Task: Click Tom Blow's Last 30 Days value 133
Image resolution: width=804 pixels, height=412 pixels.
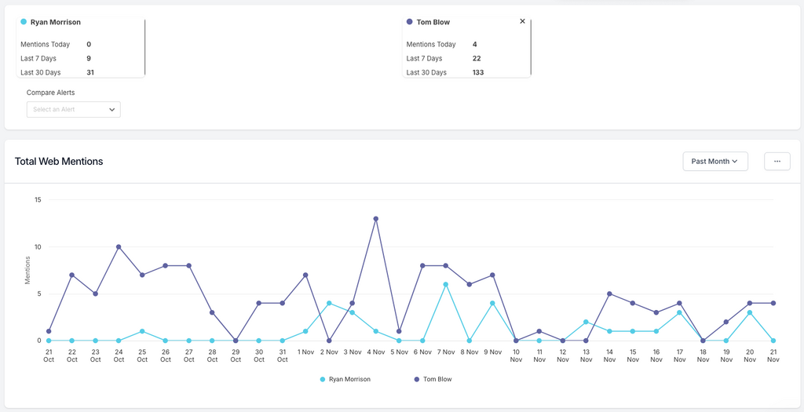Action: pyautogui.click(x=478, y=72)
